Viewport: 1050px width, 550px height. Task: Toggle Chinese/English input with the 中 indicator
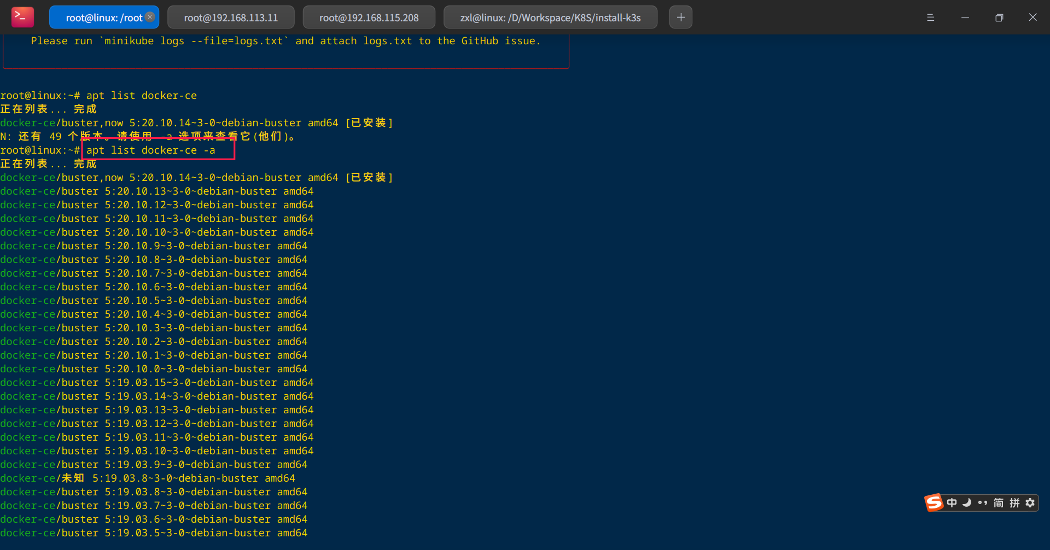(952, 502)
